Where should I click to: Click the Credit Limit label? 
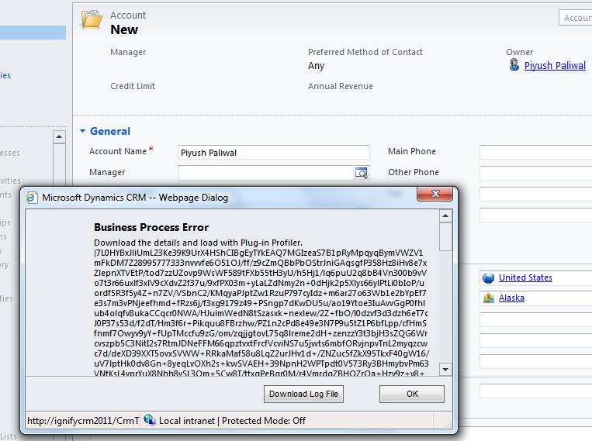click(133, 86)
